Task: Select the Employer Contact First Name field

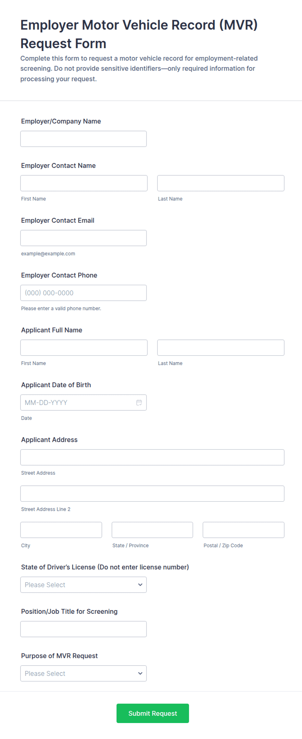Action: pos(84,183)
